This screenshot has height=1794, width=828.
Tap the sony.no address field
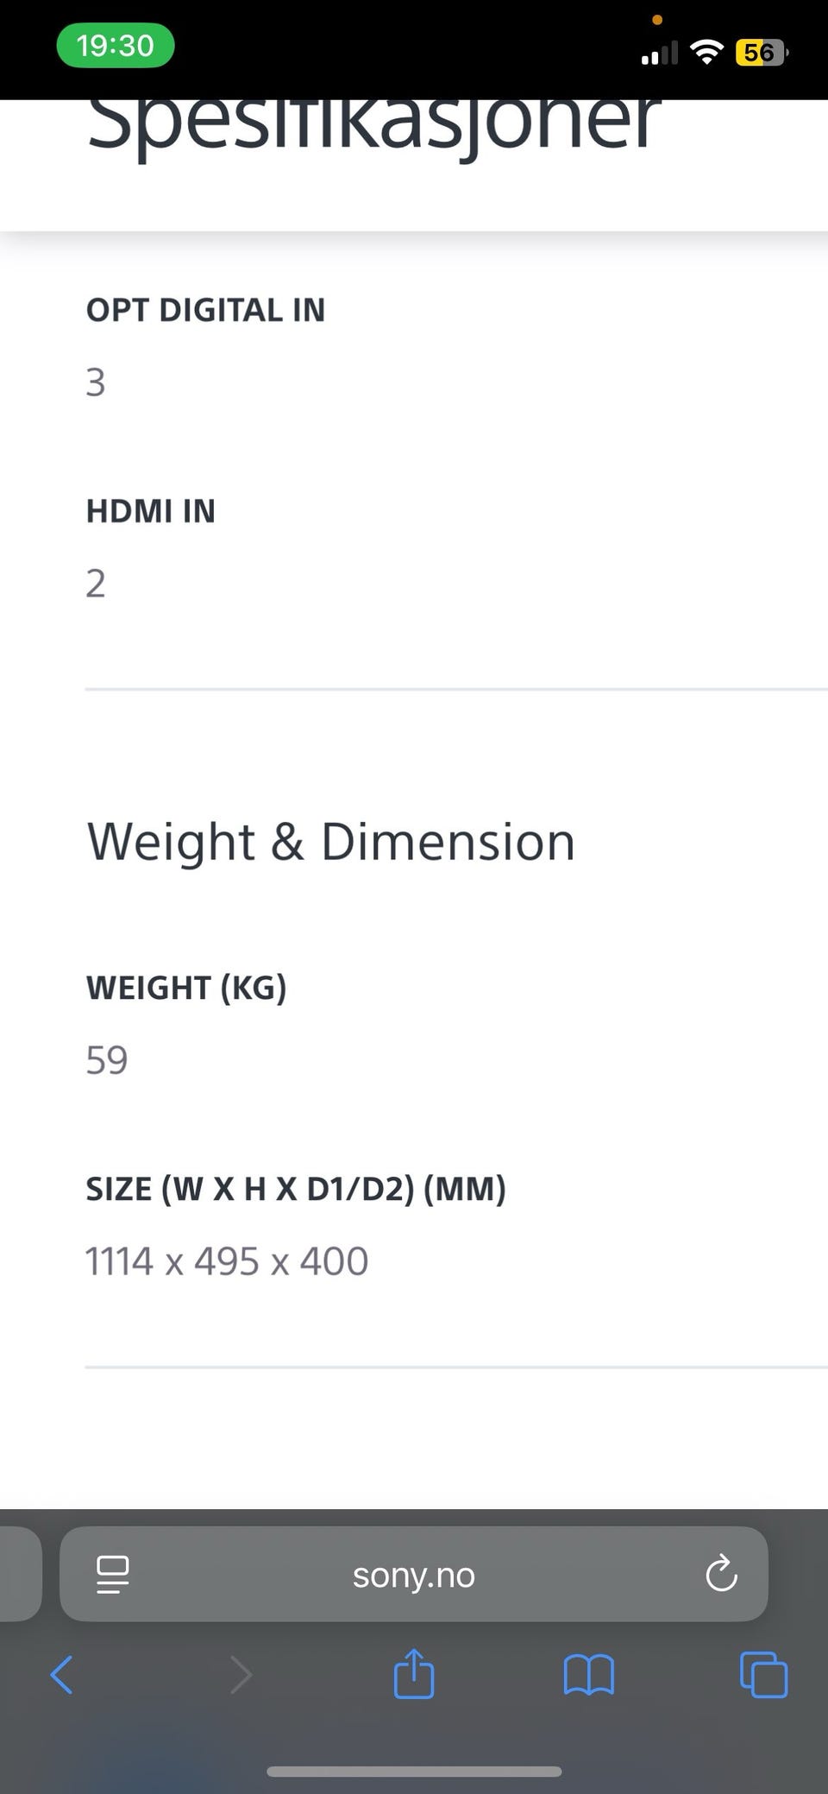(x=414, y=1576)
